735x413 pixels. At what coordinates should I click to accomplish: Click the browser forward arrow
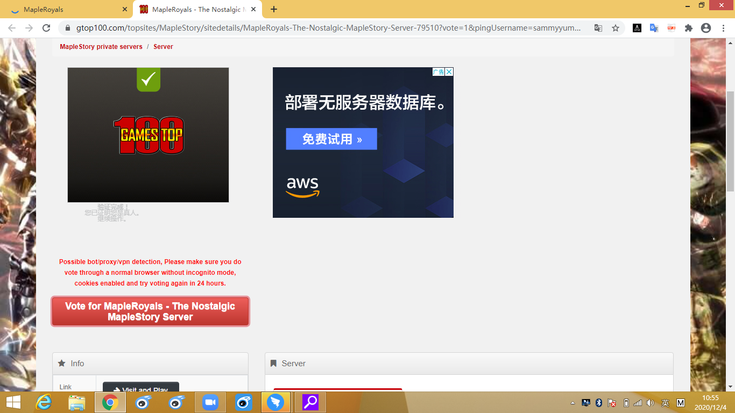click(x=29, y=28)
